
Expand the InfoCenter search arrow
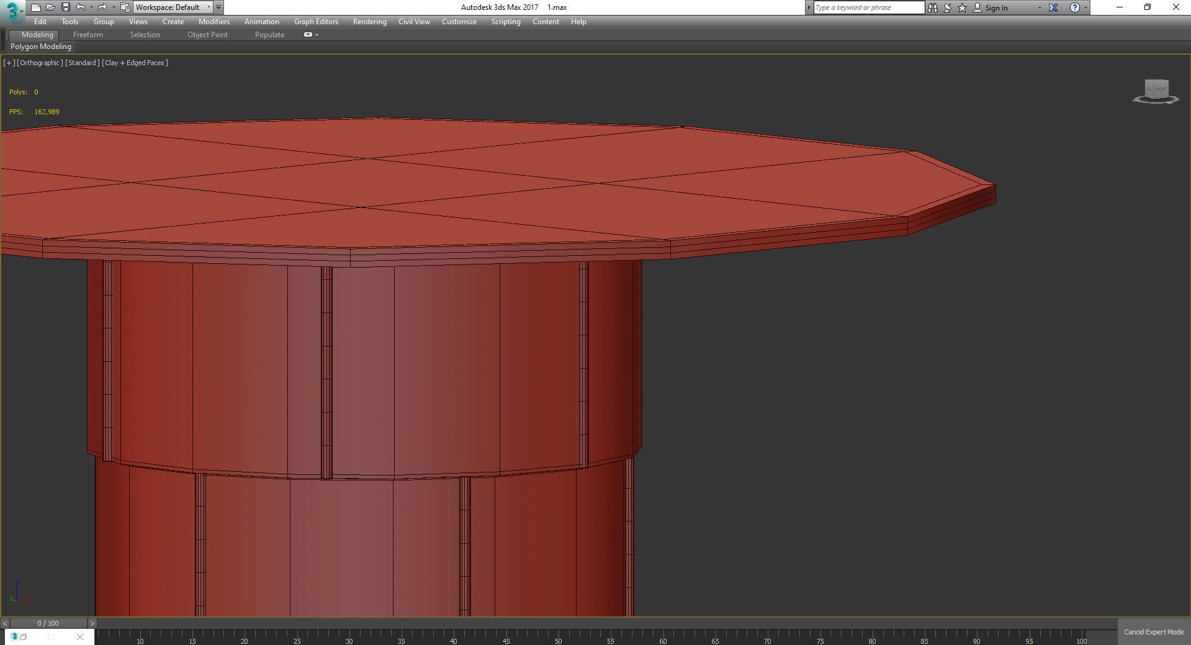pyautogui.click(x=809, y=7)
